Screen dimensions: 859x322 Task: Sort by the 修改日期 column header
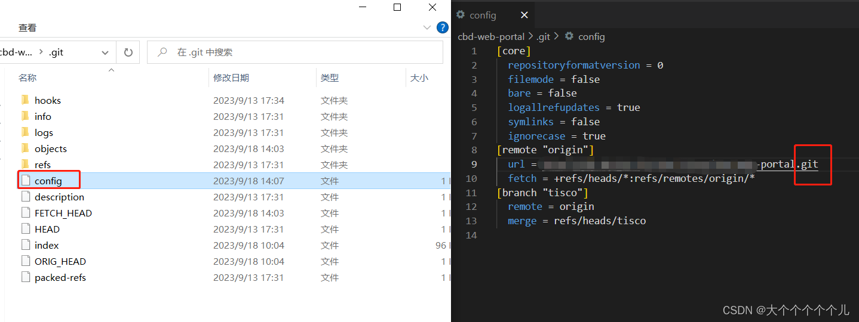coord(231,78)
